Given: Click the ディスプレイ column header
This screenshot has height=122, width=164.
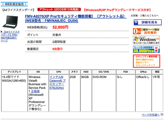Looking at the screenshot, I should click(14, 72).
